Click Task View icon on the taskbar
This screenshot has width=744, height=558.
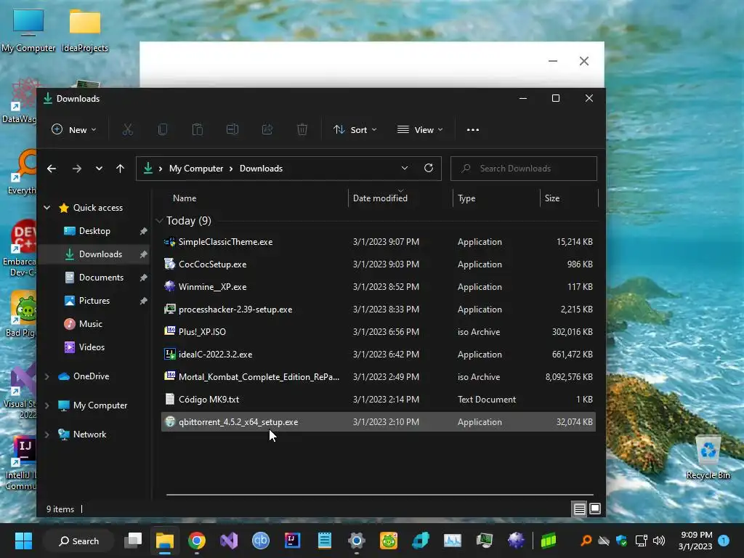(133, 541)
